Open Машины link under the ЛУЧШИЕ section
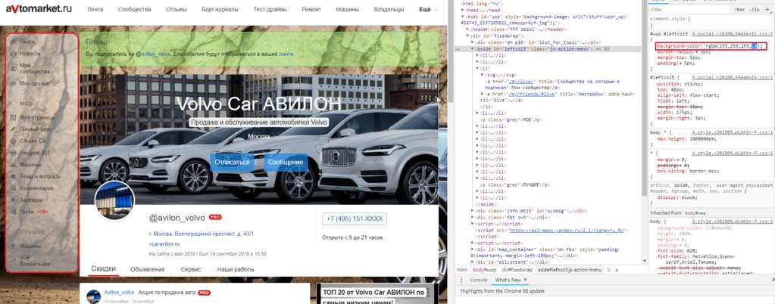This screenshot has height=304, width=775. click(30, 246)
